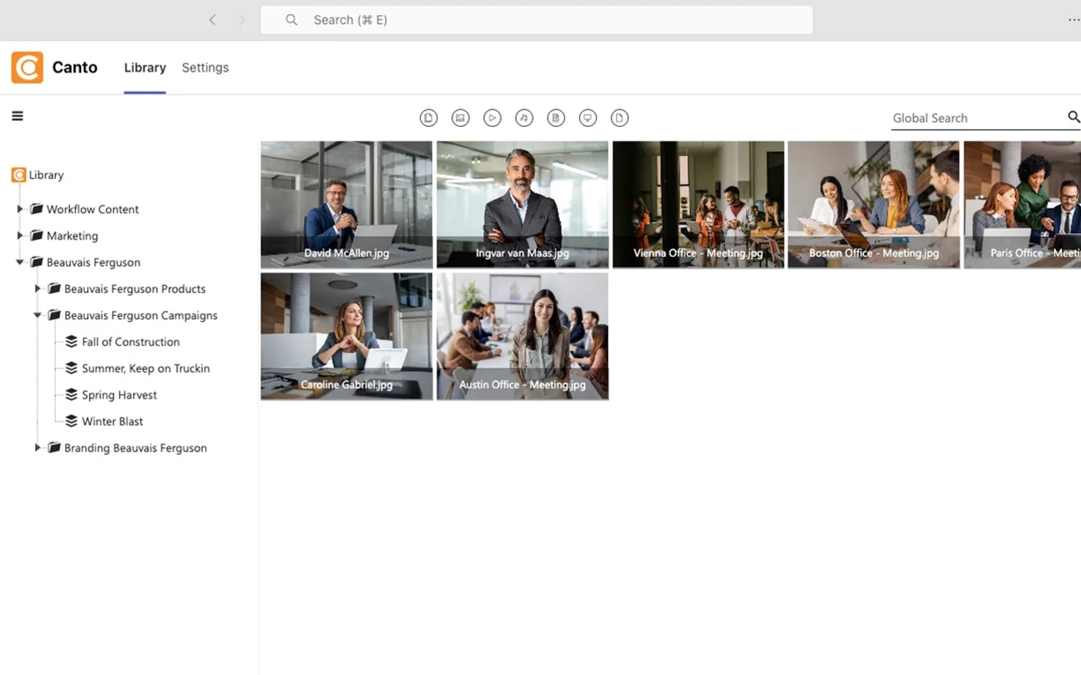Expand Branding Beauvais Ferguson folder
Image resolution: width=1081 pixels, height=675 pixels.
point(37,448)
